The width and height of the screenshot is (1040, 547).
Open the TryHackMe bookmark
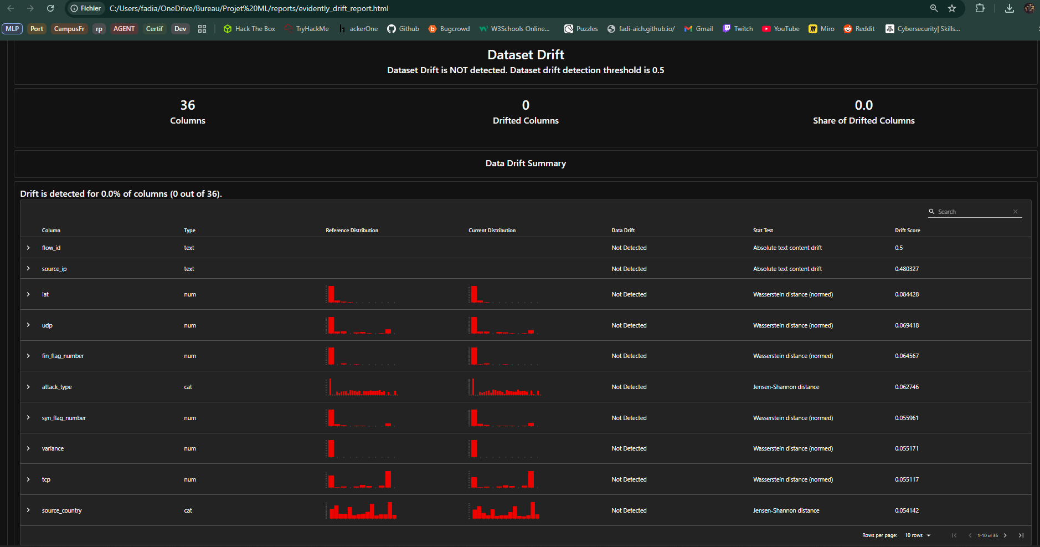coord(306,29)
